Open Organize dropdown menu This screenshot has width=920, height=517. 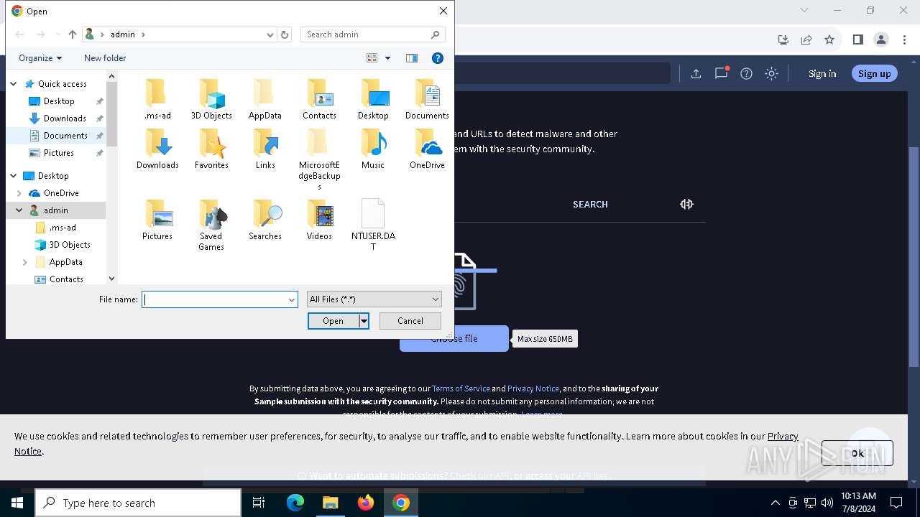tap(40, 58)
